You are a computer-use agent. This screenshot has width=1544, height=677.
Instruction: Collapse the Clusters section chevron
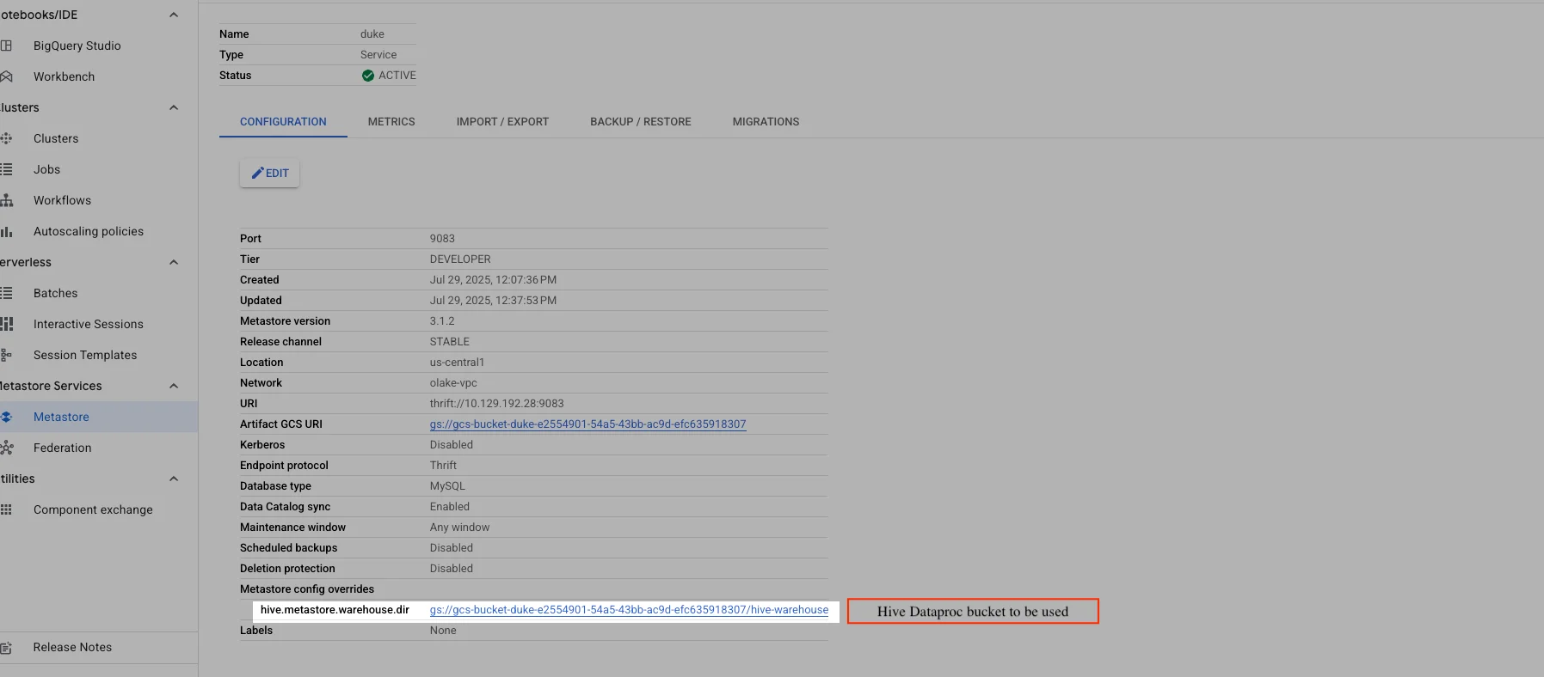pos(174,107)
